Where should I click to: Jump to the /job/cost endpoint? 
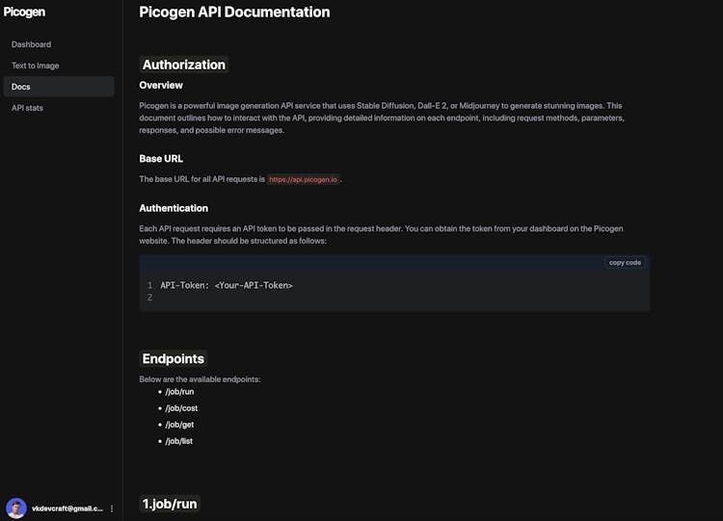[x=180, y=408]
